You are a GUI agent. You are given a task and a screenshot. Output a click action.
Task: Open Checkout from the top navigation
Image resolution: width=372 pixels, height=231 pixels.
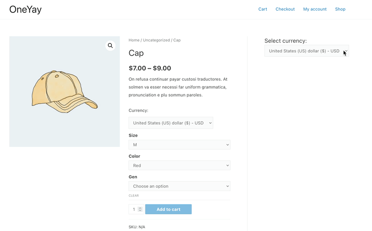(285, 9)
